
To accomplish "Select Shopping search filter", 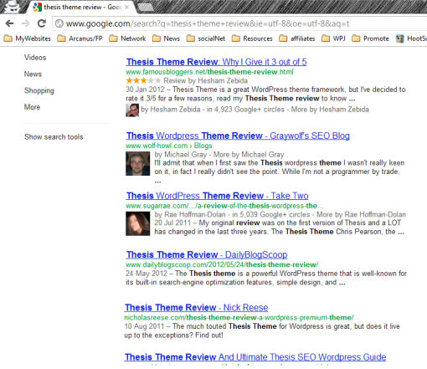I will (39, 90).
